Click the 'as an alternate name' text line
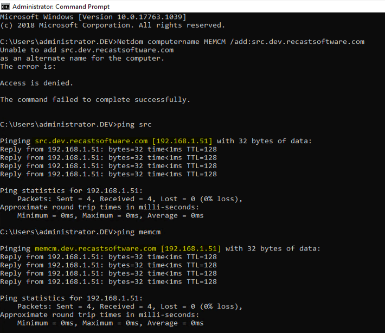The width and height of the screenshot is (385, 333). tap(82, 58)
